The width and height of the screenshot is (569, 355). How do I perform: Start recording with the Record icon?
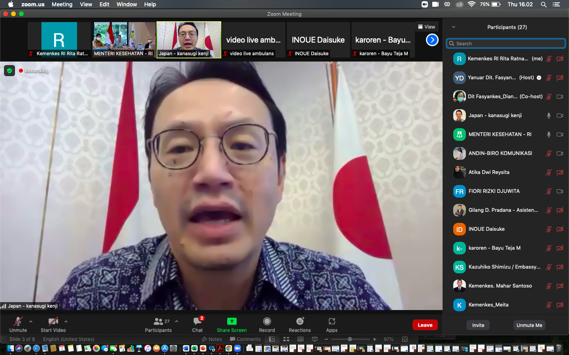click(x=267, y=321)
